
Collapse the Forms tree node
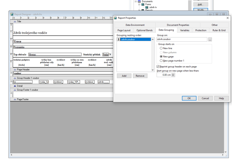(139, 4)
